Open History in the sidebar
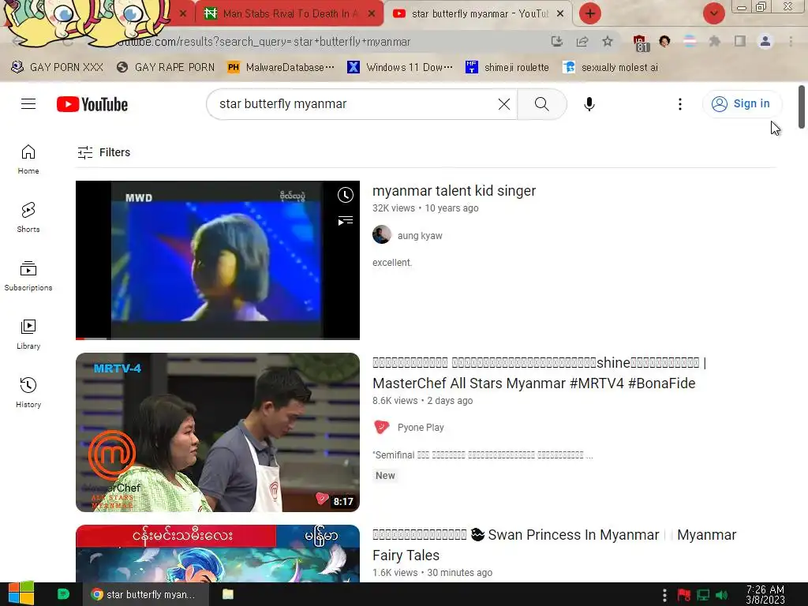808x606 pixels. coord(28,393)
